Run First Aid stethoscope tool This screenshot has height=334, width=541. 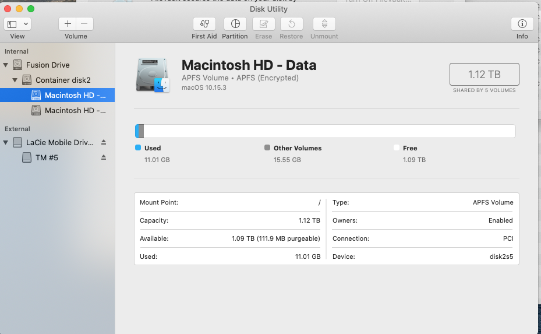coord(204,24)
